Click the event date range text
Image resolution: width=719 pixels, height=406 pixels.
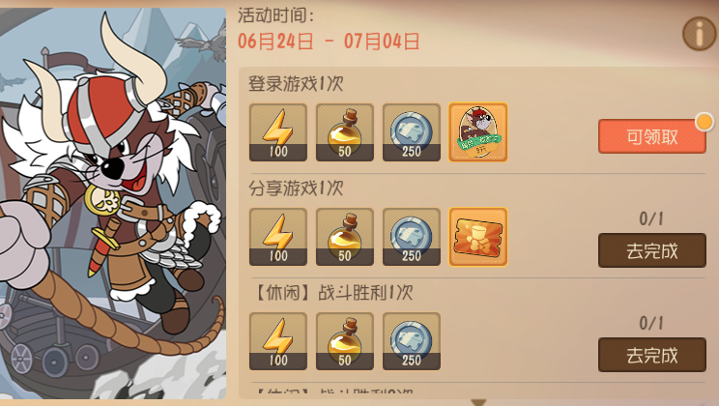pos(329,42)
